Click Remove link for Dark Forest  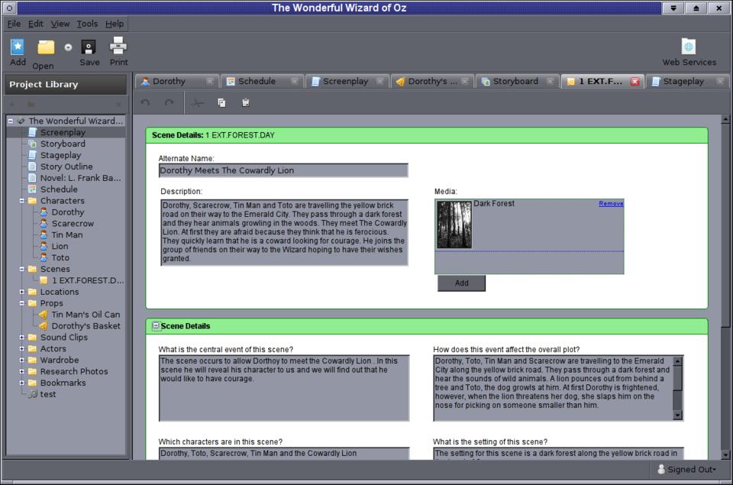pos(611,204)
